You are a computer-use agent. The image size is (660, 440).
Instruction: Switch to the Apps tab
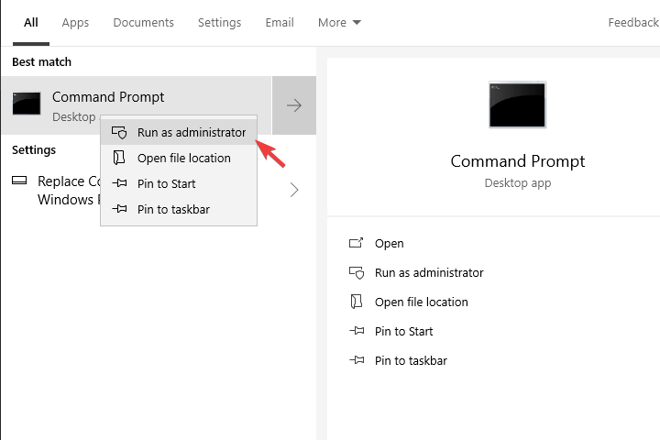pos(75,22)
